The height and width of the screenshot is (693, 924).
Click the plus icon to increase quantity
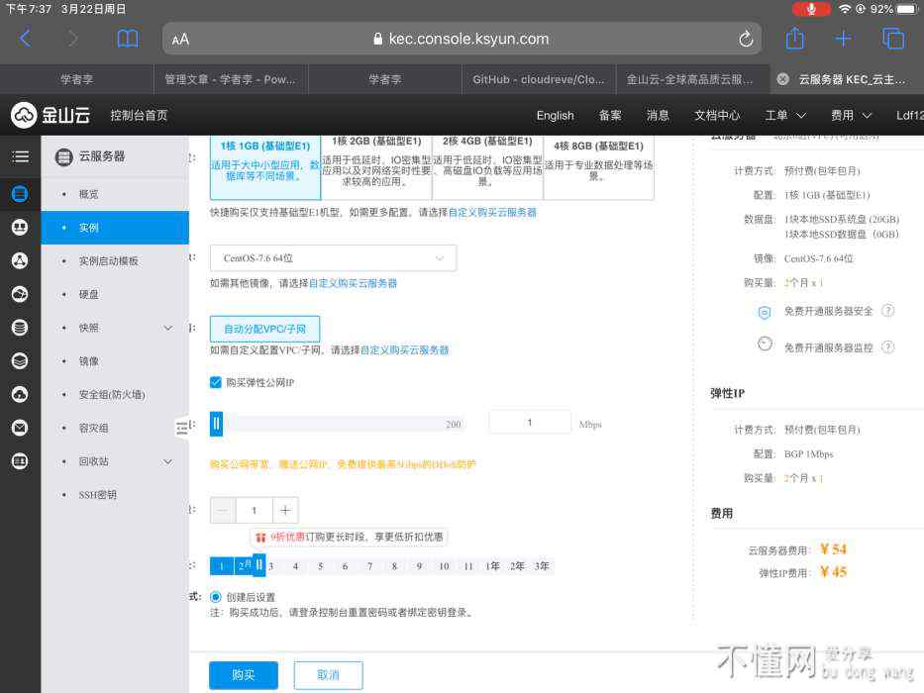click(285, 510)
